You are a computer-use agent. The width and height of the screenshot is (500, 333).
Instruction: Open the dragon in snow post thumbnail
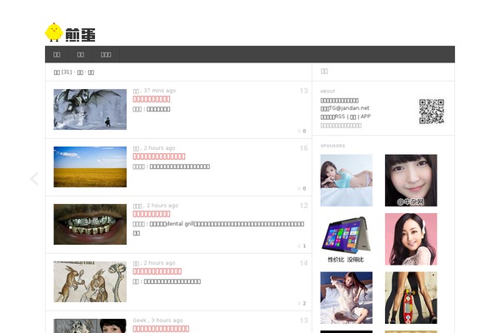[90, 109]
